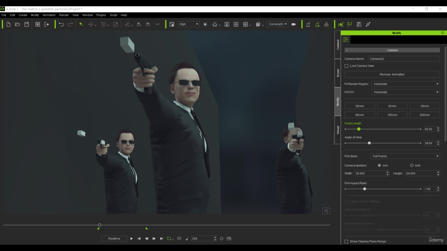Open the Create menu
Image resolution: width=447 pixels, height=251 pixels.
(23, 15)
